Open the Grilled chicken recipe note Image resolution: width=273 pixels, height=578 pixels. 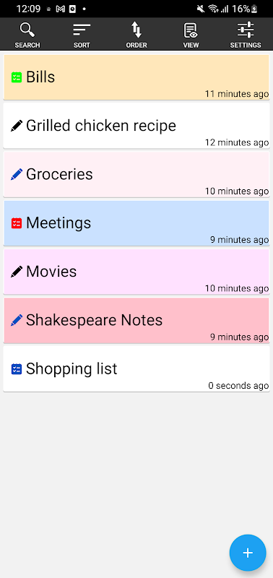(x=136, y=126)
